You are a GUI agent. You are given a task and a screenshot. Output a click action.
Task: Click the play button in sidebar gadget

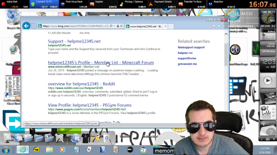click(x=268, y=81)
